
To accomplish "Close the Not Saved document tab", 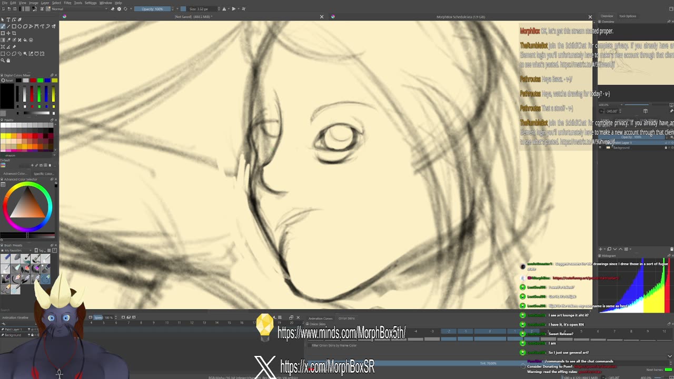I will (322, 17).
